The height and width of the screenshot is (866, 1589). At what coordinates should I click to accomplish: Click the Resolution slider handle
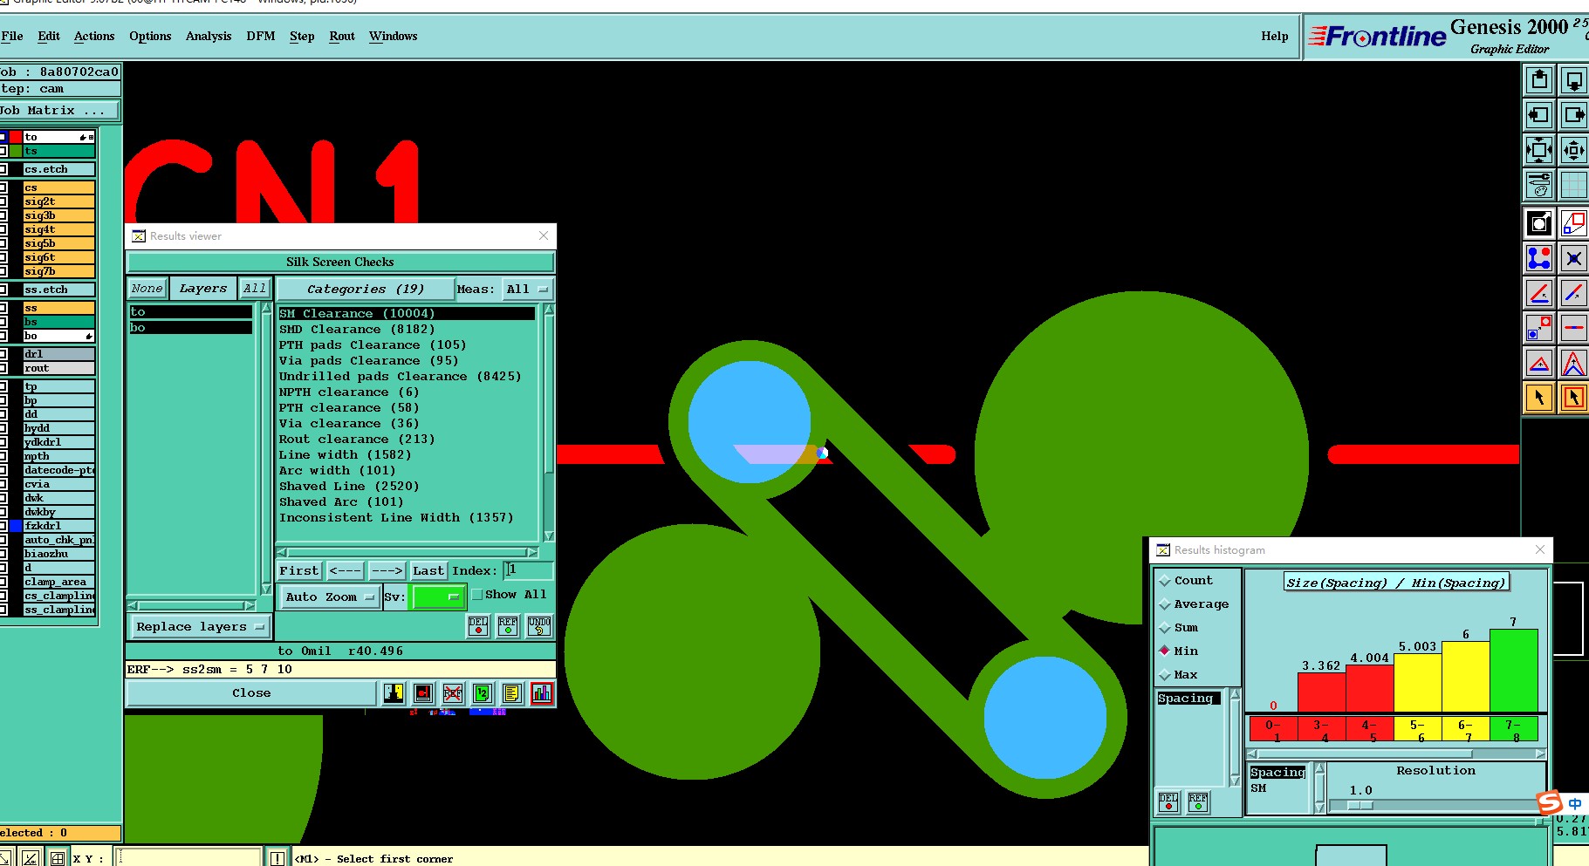point(1360,806)
